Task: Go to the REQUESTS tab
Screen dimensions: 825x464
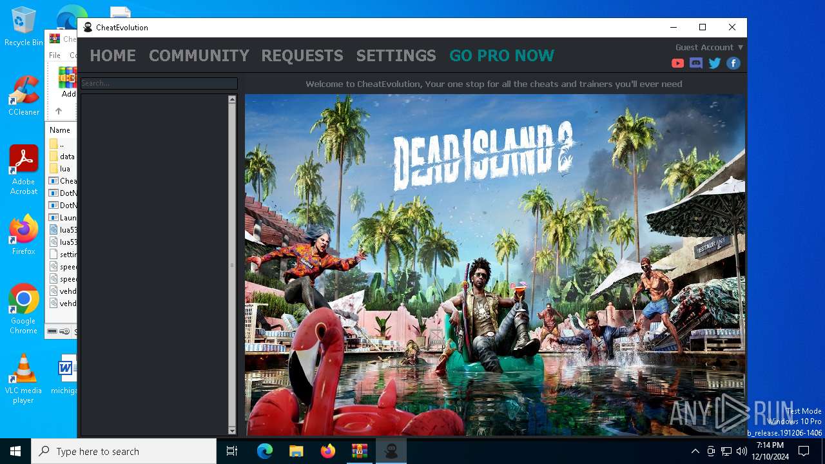Action: tap(302, 55)
